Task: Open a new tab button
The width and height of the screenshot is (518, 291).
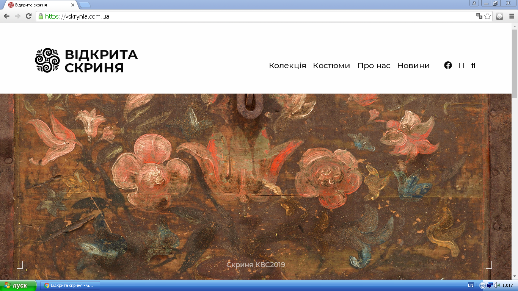Action: tap(85, 5)
